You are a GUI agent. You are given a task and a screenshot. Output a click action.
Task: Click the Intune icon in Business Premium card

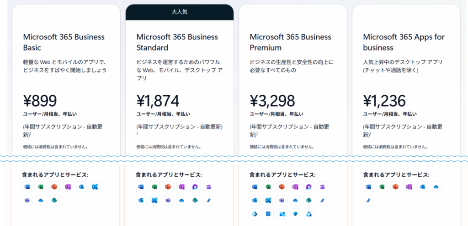[x=282, y=214]
